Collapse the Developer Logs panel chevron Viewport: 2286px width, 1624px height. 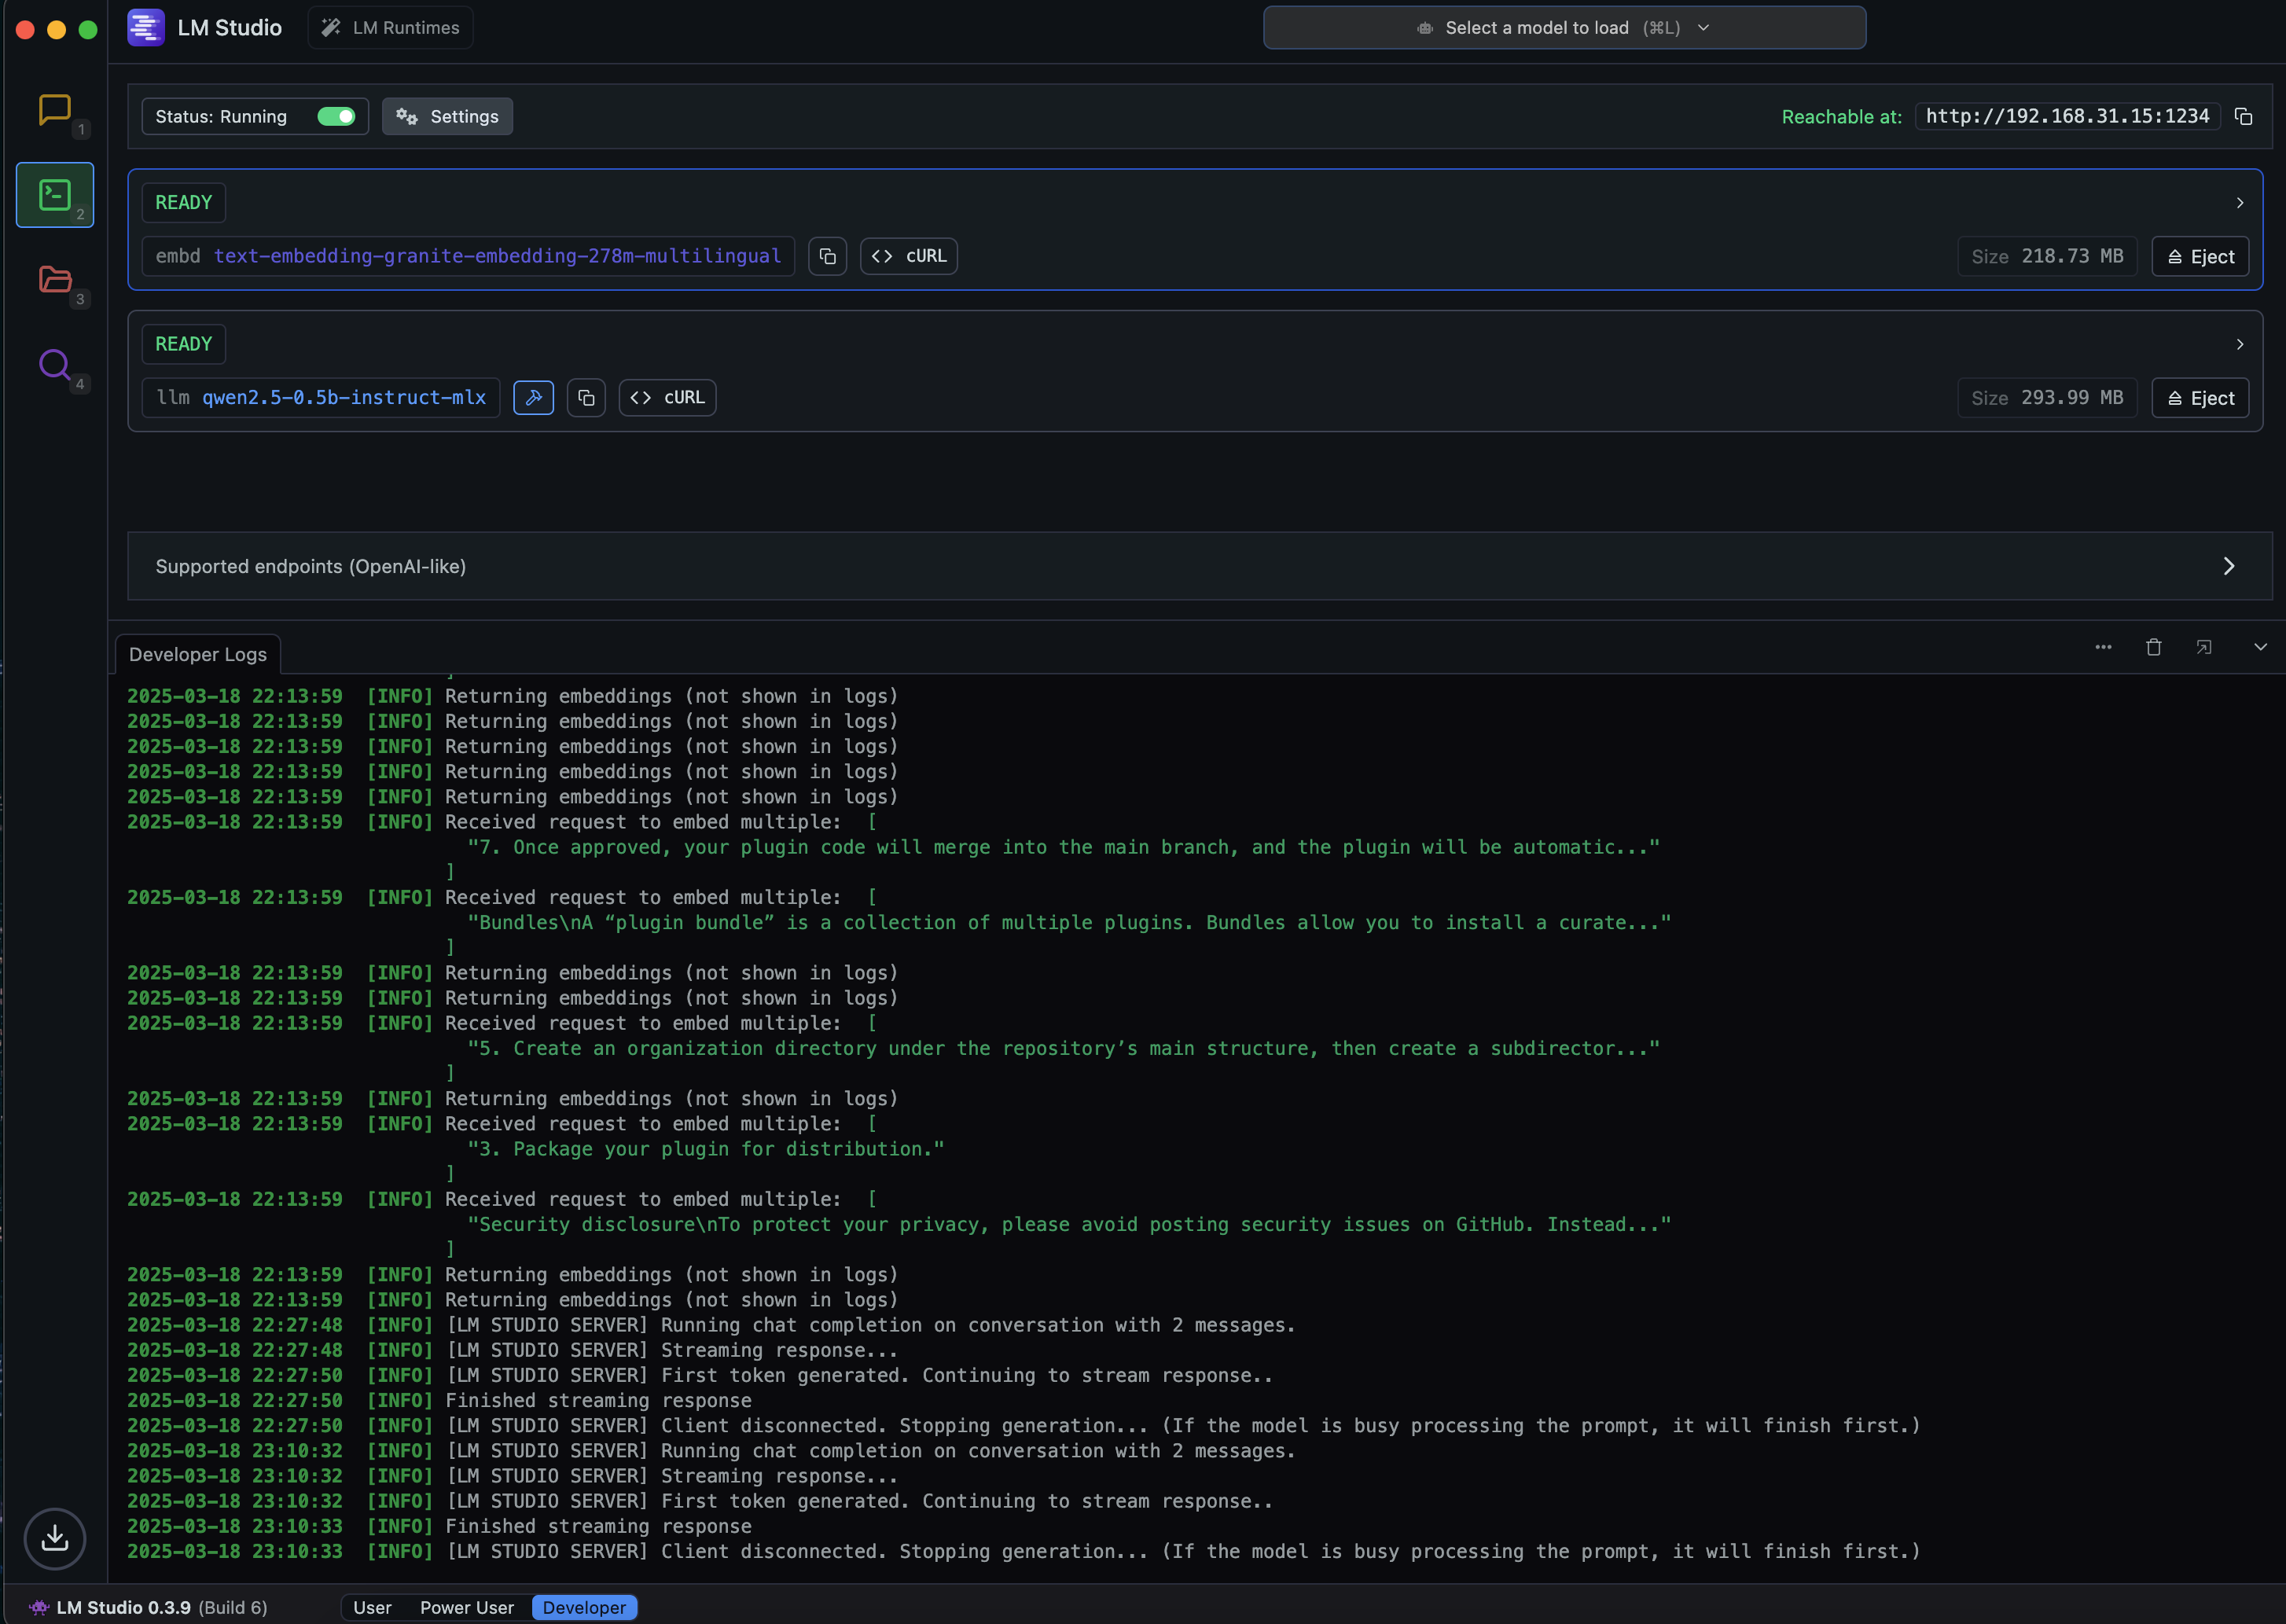pyautogui.click(x=2259, y=647)
